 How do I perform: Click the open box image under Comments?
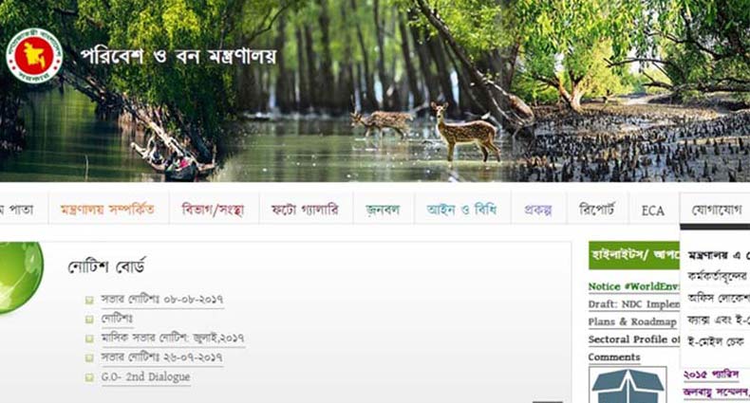628,385
